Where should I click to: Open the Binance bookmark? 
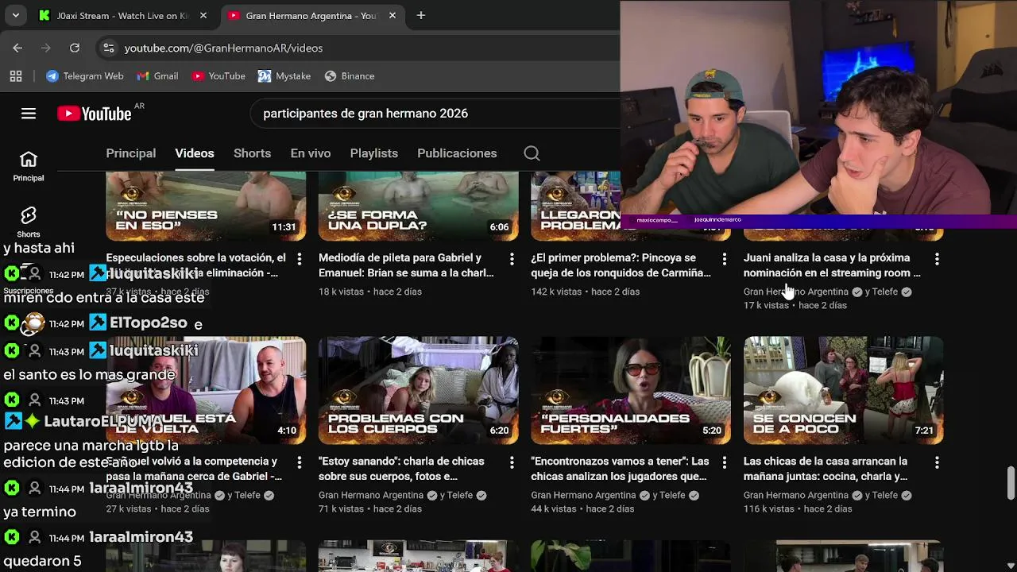pyautogui.click(x=350, y=76)
